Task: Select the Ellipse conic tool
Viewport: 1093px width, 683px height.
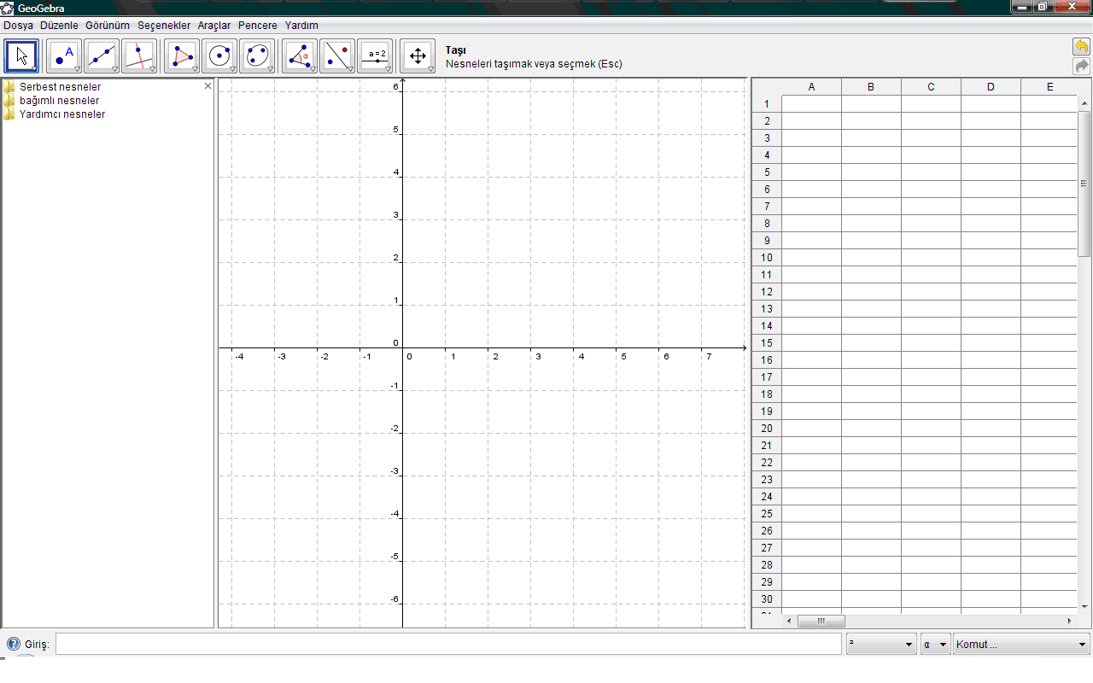Action: click(x=256, y=56)
